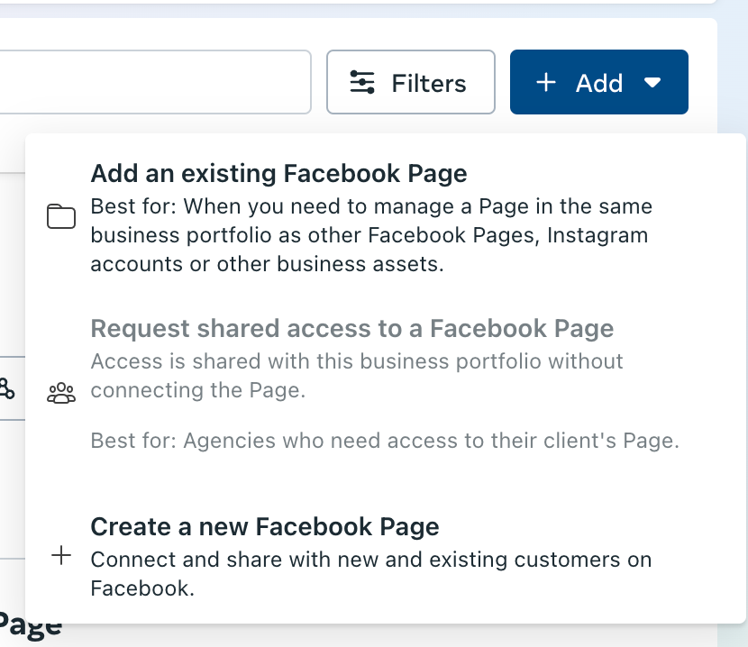Click "connecting the Page." description line

pyautogui.click(x=198, y=390)
